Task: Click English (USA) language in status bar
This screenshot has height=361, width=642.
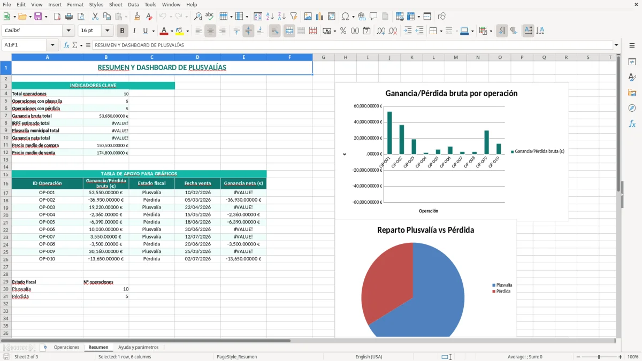Action: pos(369,357)
